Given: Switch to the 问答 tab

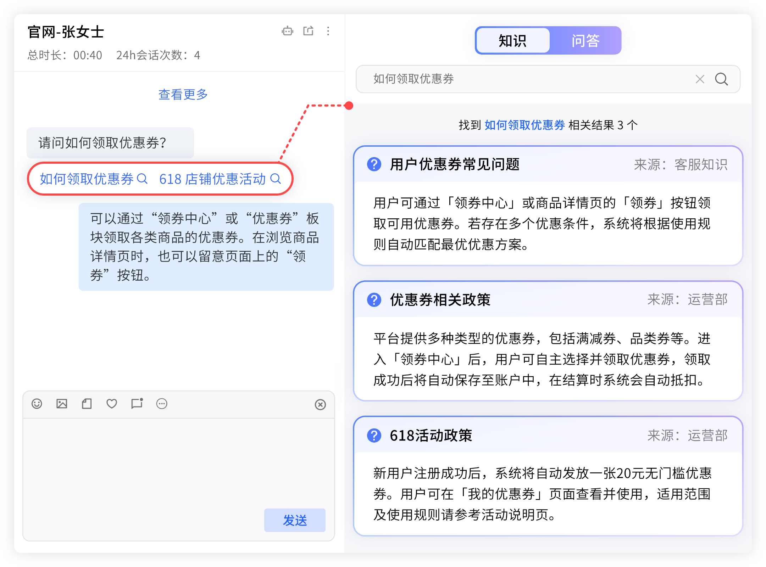Looking at the screenshot, I should pyautogui.click(x=585, y=41).
